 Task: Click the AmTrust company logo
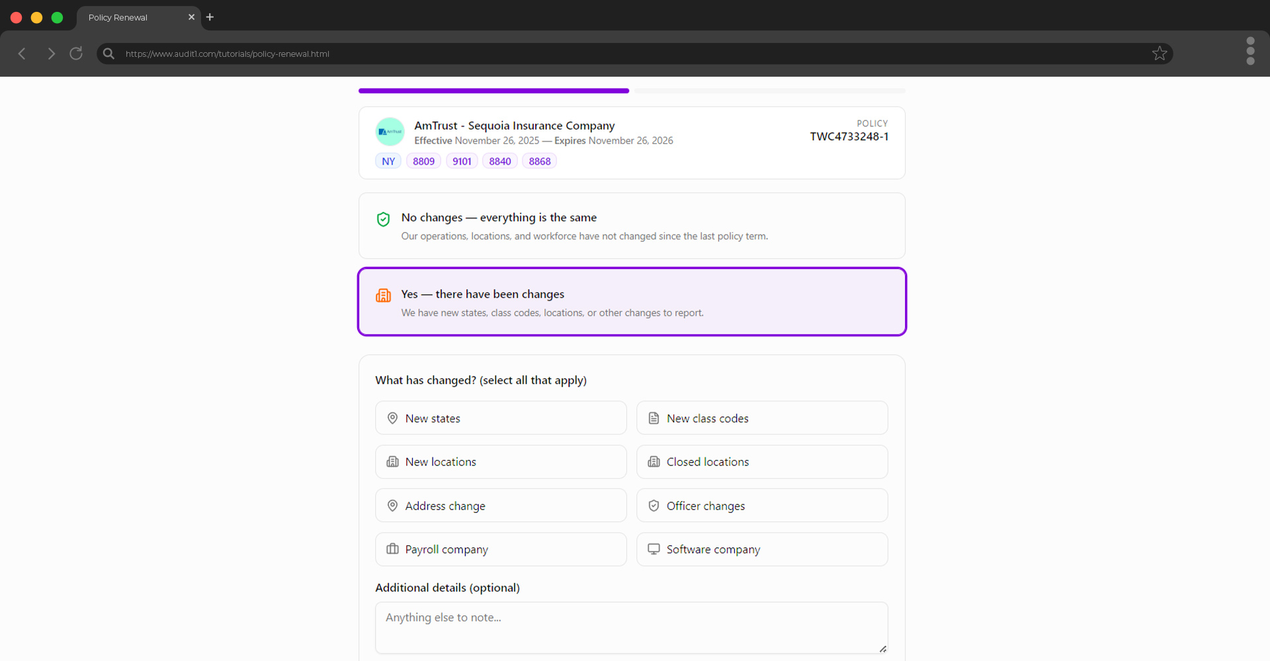tap(390, 132)
